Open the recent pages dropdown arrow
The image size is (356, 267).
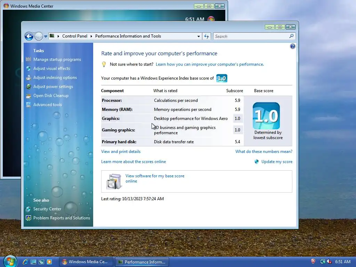(x=46, y=36)
